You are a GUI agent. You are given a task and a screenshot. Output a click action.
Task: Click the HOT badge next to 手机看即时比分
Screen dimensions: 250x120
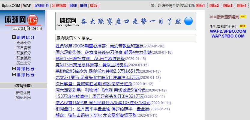243,26
